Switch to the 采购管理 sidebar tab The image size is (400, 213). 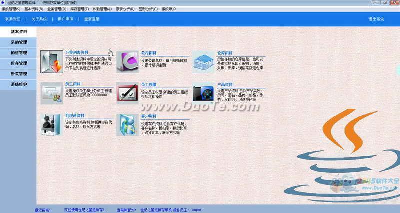[18, 42]
